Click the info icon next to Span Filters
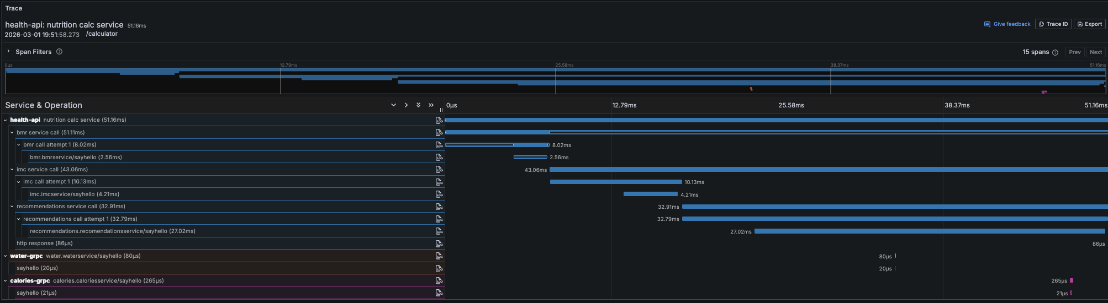This screenshot has width=1108, height=303. [x=59, y=52]
